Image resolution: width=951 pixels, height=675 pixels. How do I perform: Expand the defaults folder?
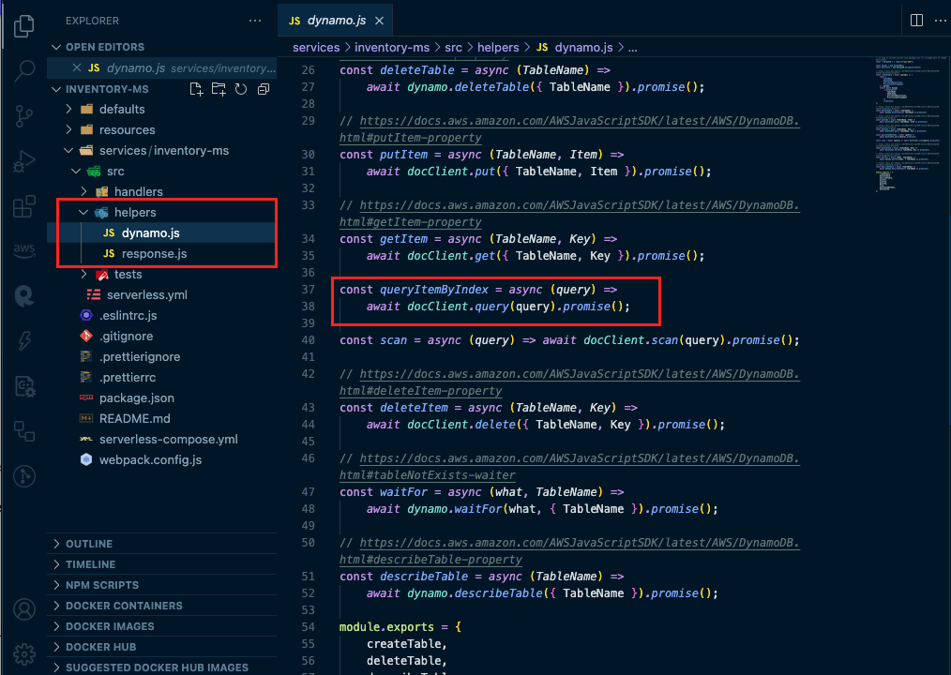click(x=68, y=109)
